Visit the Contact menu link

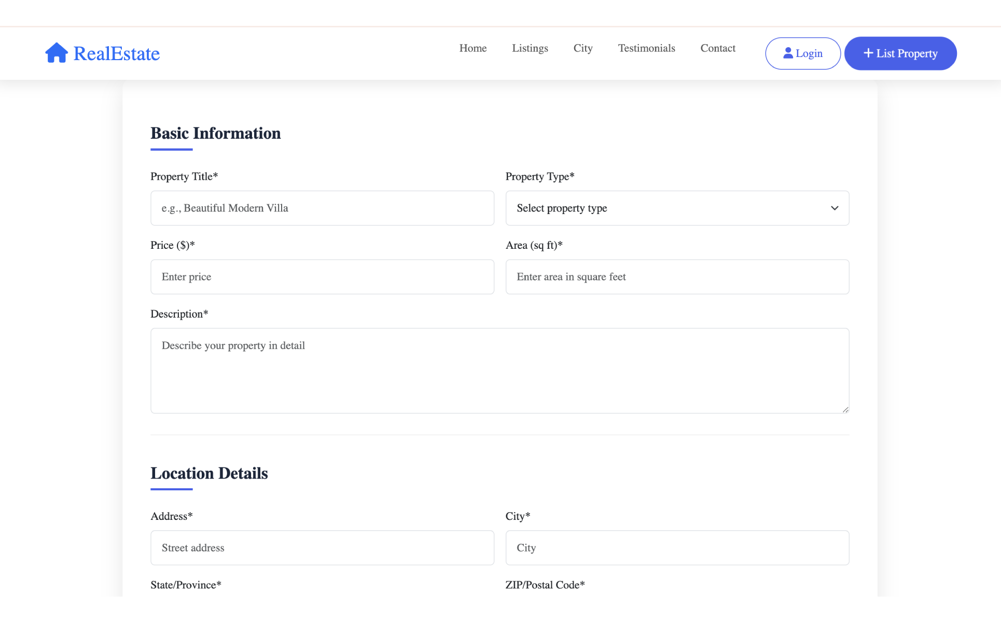point(717,48)
